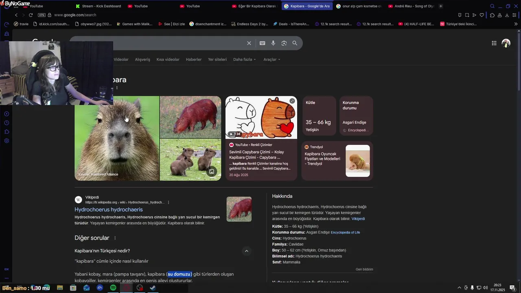Open the Yer siteleri search filter

(217, 59)
